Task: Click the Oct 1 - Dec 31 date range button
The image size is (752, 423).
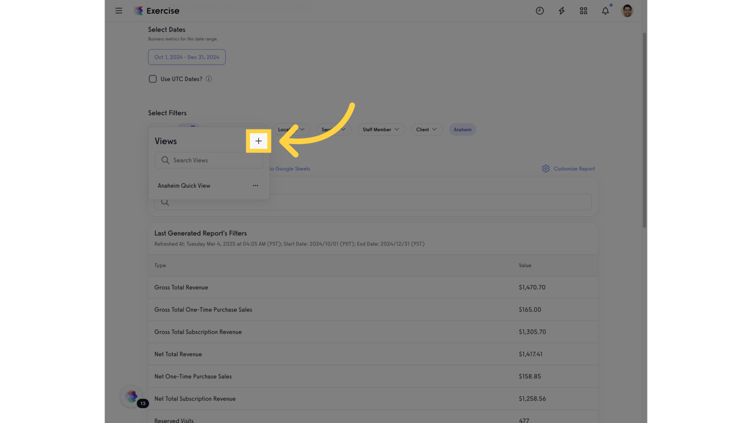Action: pos(186,57)
